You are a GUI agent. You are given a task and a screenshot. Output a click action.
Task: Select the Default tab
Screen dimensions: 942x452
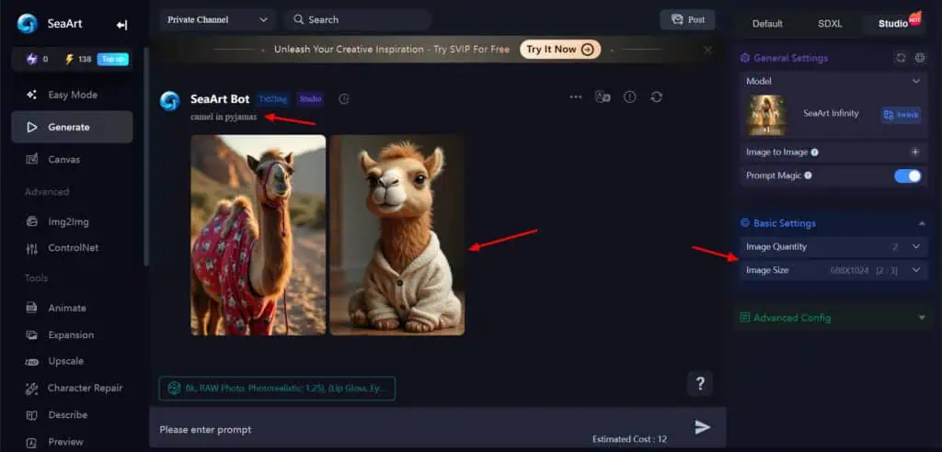pos(767,23)
